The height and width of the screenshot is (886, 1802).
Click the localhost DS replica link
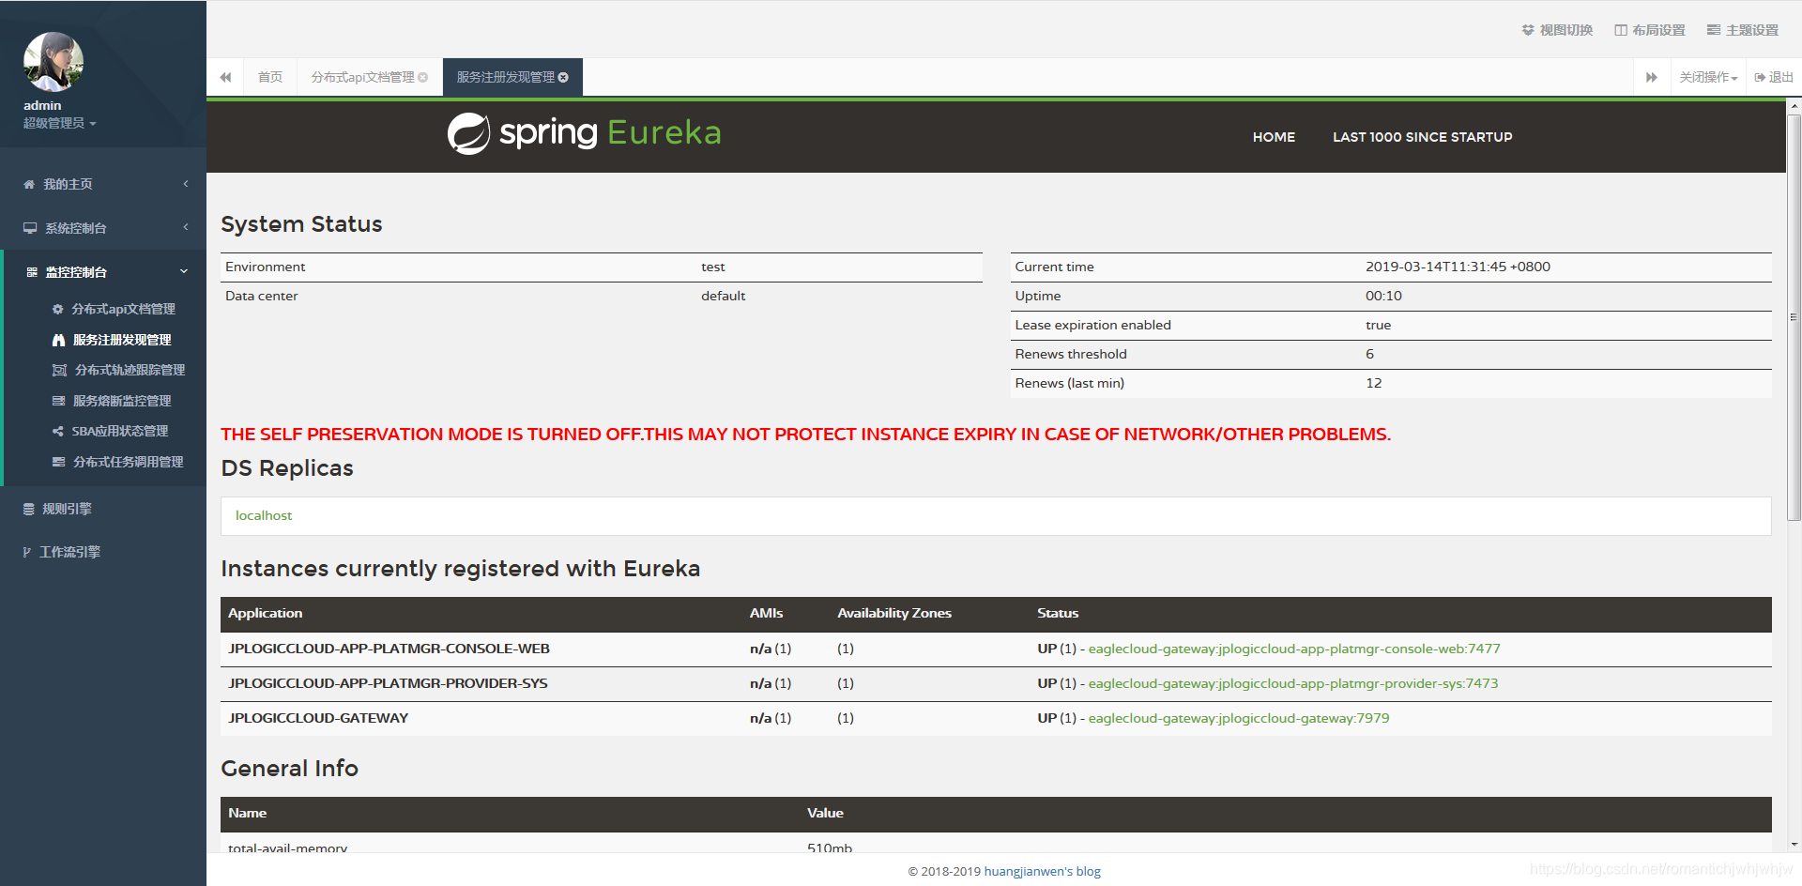[x=264, y=515]
